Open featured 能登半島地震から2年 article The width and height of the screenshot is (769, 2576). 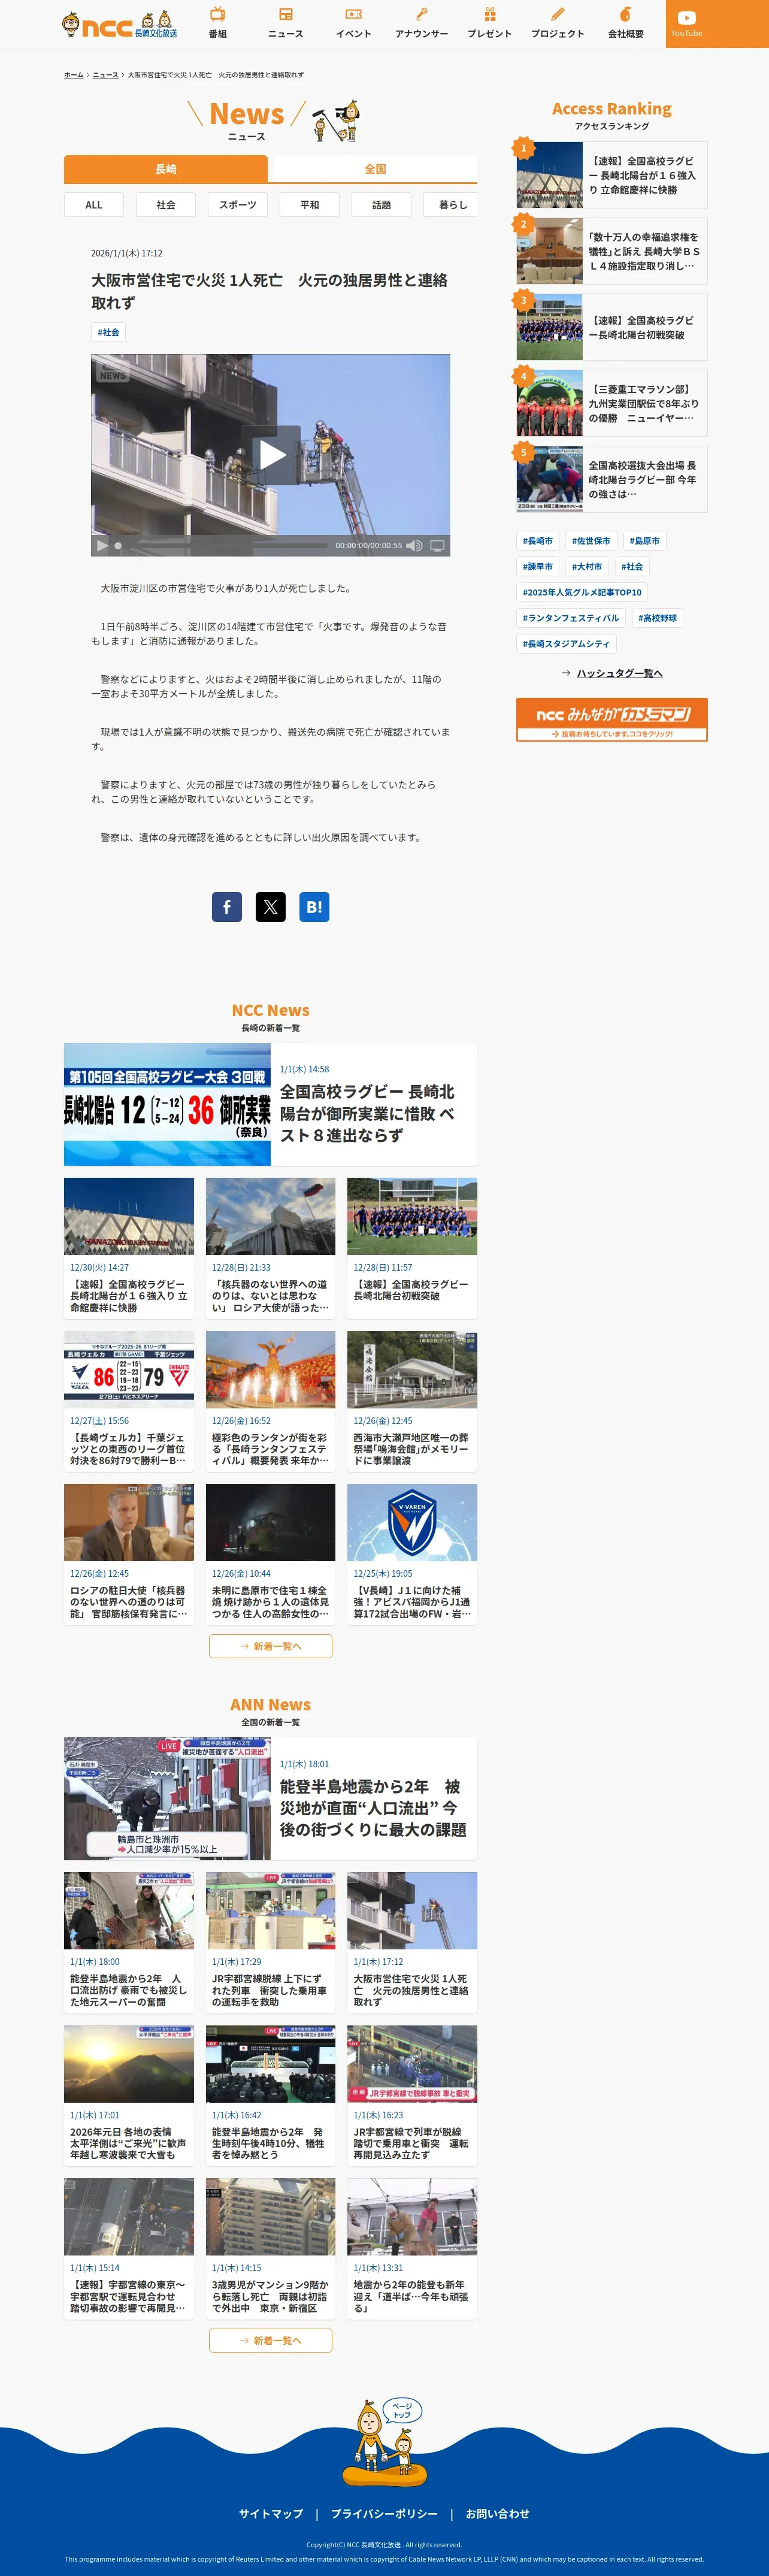pos(270,1799)
